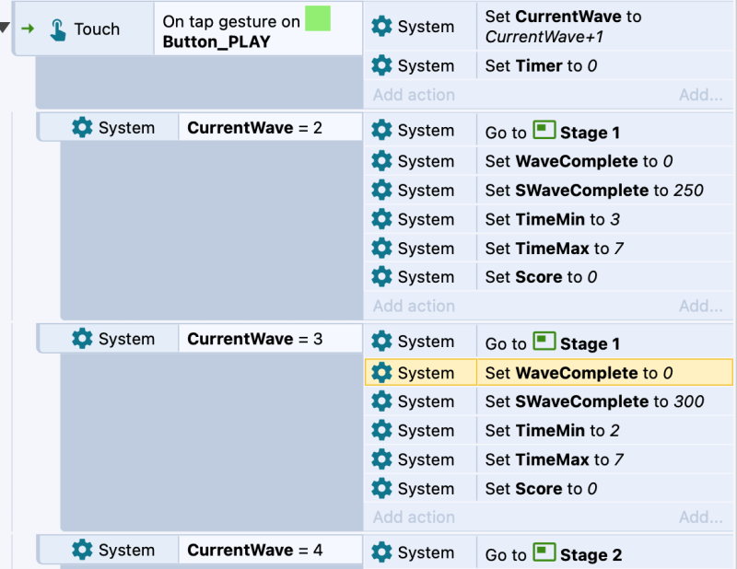This screenshot has width=737, height=569.
Task: Click 'Add action' in the CurrentWave = 3 block
Action: (x=414, y=517)
